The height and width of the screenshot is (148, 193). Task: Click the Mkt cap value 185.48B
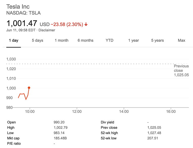click(60, 138)
